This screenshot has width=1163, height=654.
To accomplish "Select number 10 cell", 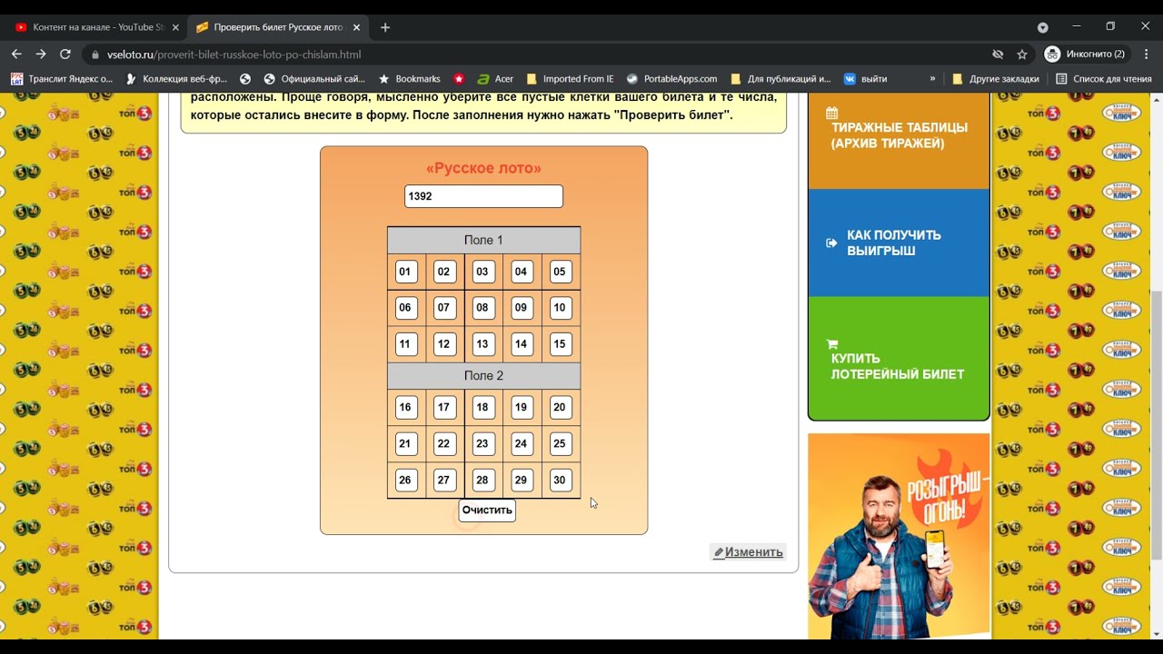I will click(560, 308).
